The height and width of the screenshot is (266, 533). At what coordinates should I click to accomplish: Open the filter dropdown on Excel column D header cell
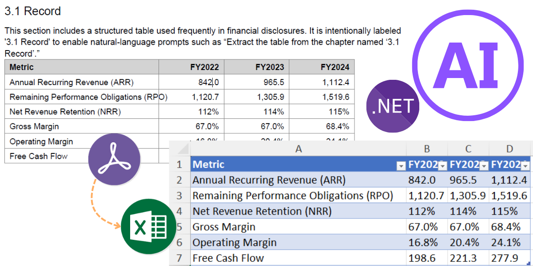coord(525,166)
